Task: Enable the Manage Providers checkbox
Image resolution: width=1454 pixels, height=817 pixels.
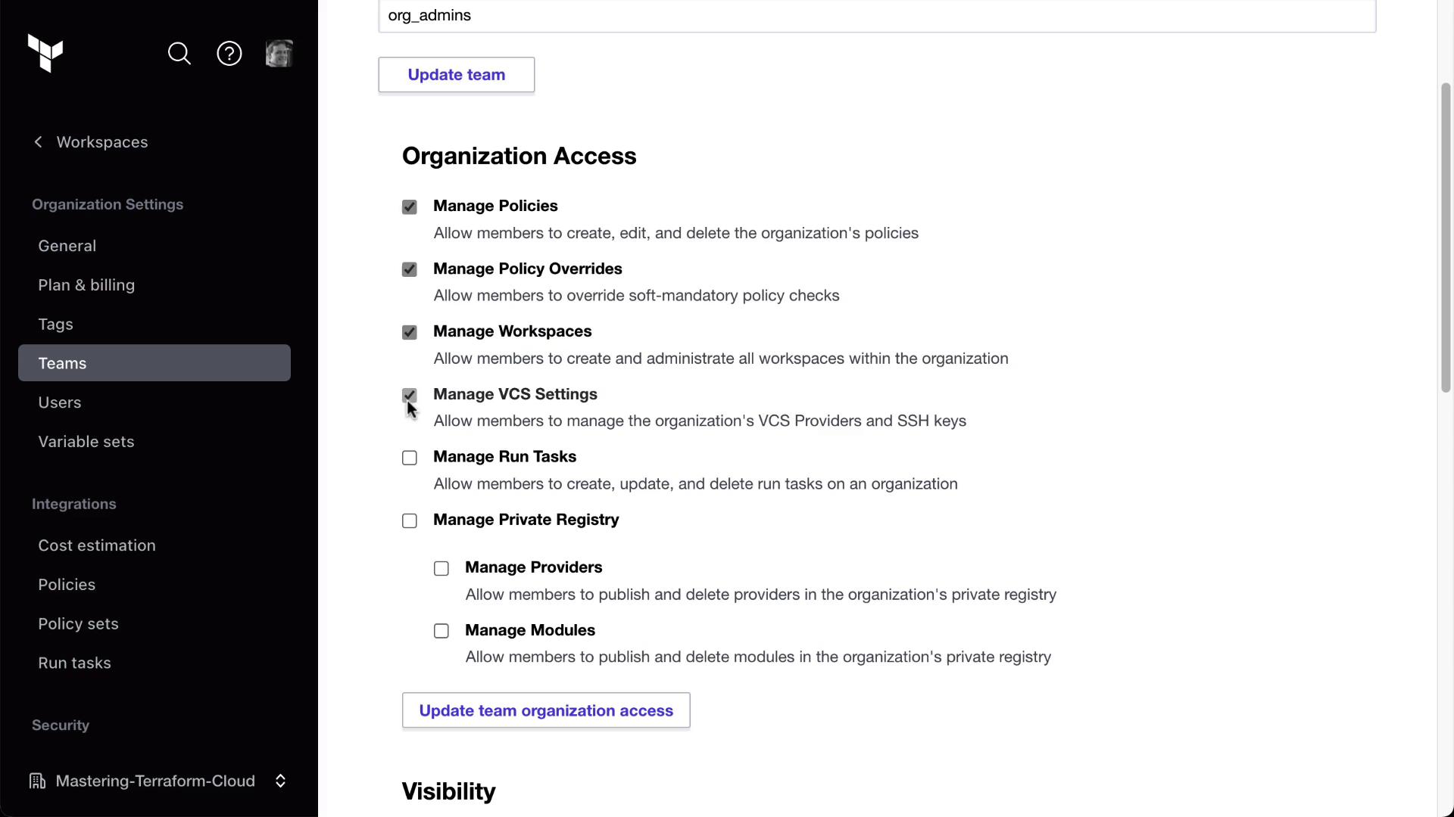Action: (x=442, y=569)
